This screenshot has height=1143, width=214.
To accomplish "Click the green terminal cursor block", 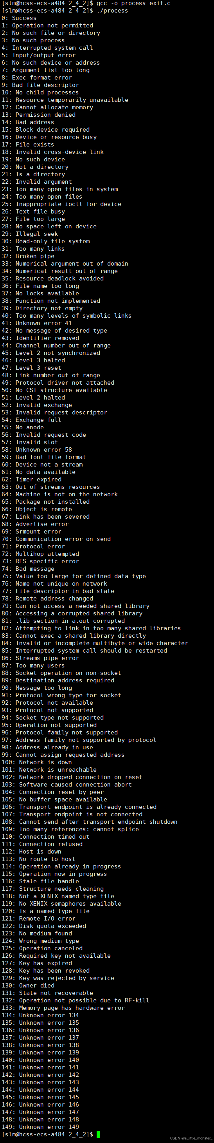I will click(98, 1134).
